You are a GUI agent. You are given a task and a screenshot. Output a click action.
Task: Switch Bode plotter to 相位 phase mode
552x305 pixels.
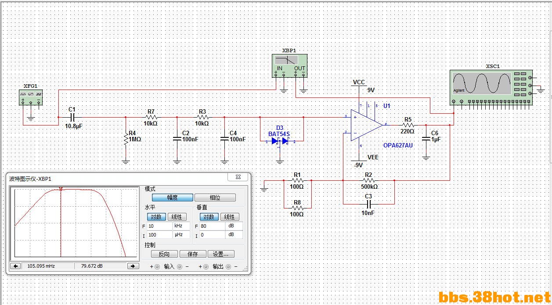[215, 197]
